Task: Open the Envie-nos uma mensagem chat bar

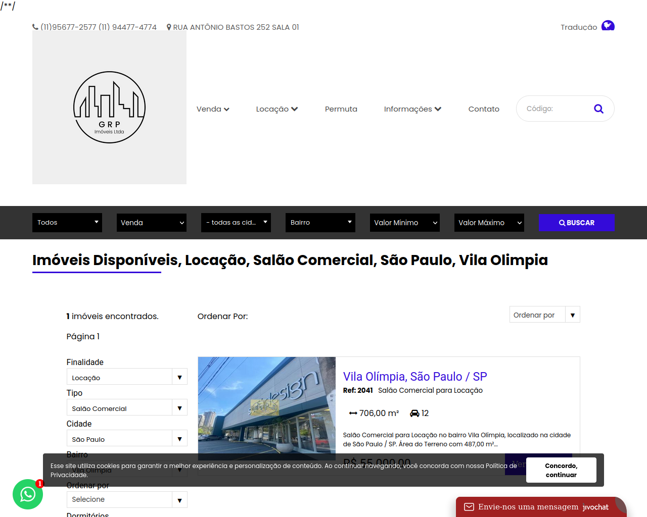Action: 541,507
